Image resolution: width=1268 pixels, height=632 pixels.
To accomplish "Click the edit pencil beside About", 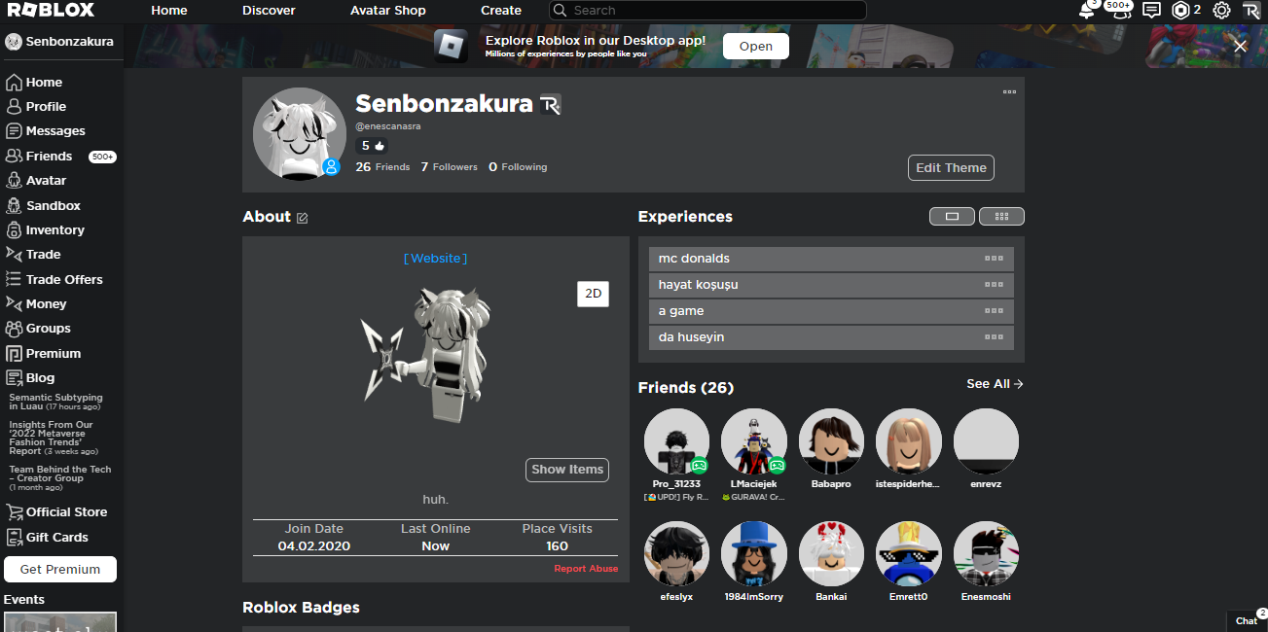I will coord(303,218).
